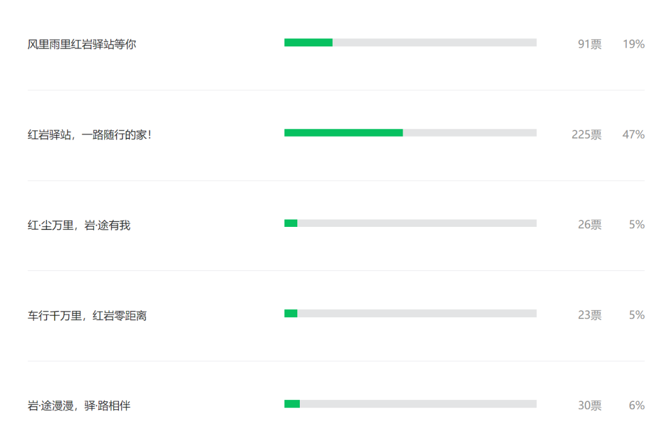Click progress bar for 车行千万里 option
The image size is (669, 434).
click(x=411, y=313)
